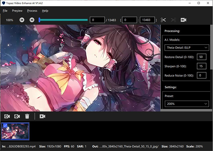Click the add video icon
Image resolution: width=213 pixels, height=151 pixels.
point(7,116)
